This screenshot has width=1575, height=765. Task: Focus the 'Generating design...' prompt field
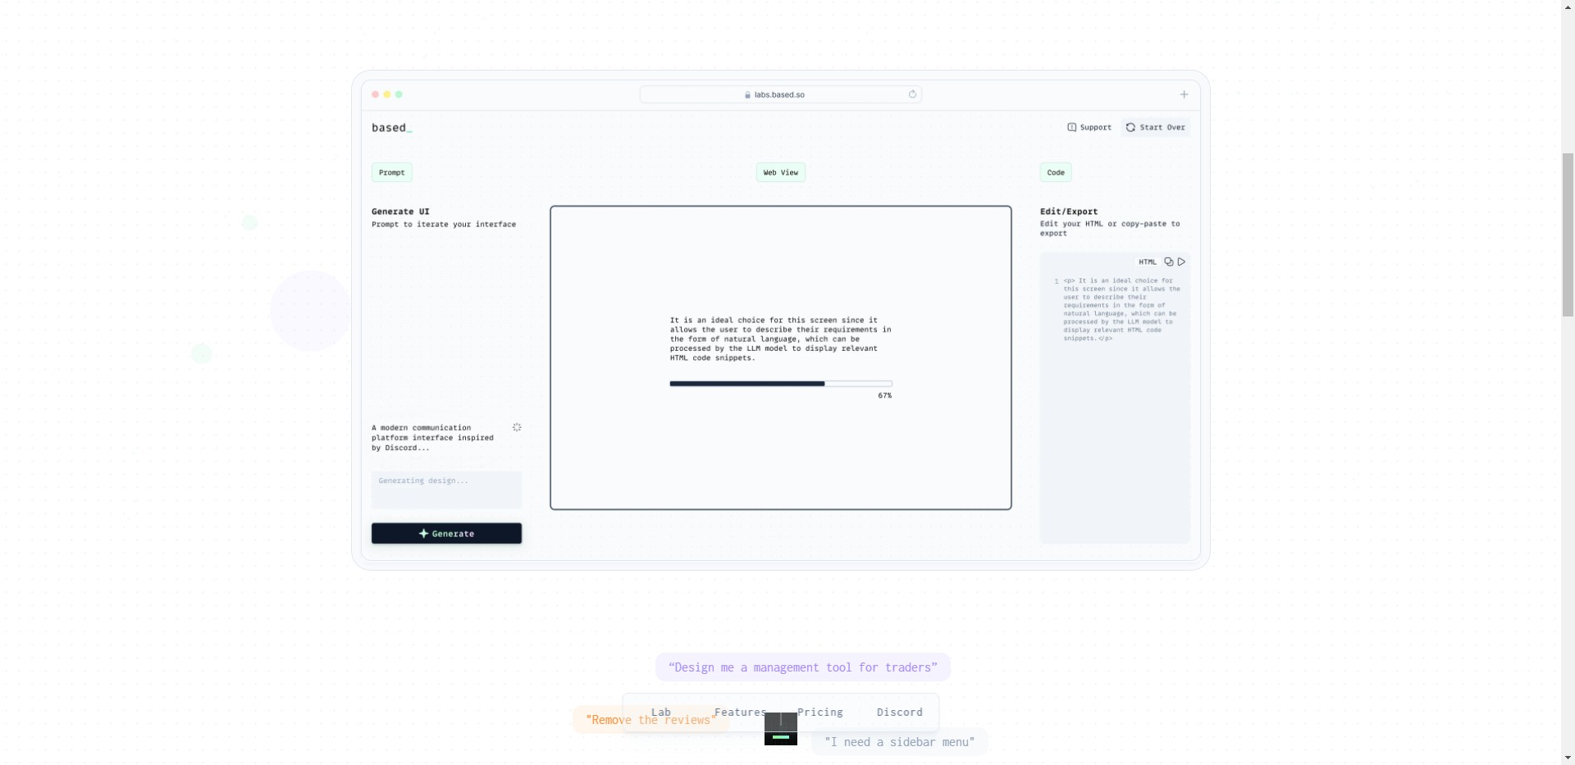coord(446,490)
